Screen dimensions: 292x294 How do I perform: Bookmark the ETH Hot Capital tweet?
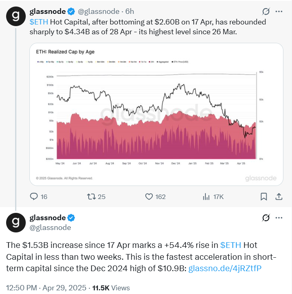[264, 197]
